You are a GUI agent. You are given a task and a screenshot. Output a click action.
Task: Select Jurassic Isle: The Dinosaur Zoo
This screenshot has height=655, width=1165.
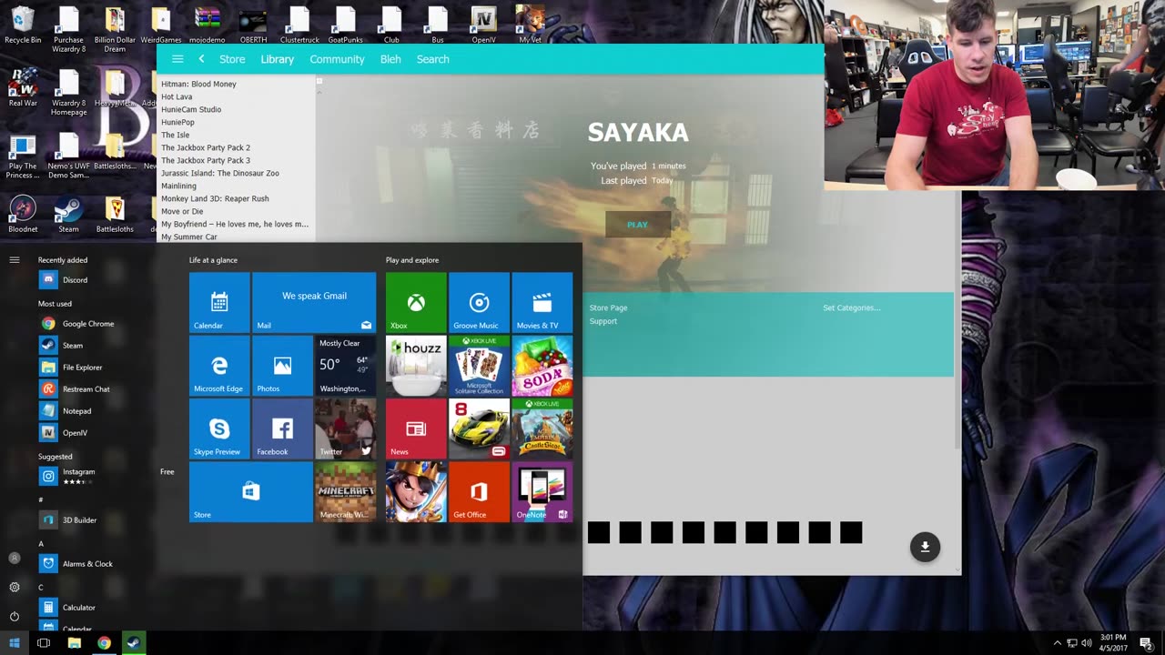[220, 173]
